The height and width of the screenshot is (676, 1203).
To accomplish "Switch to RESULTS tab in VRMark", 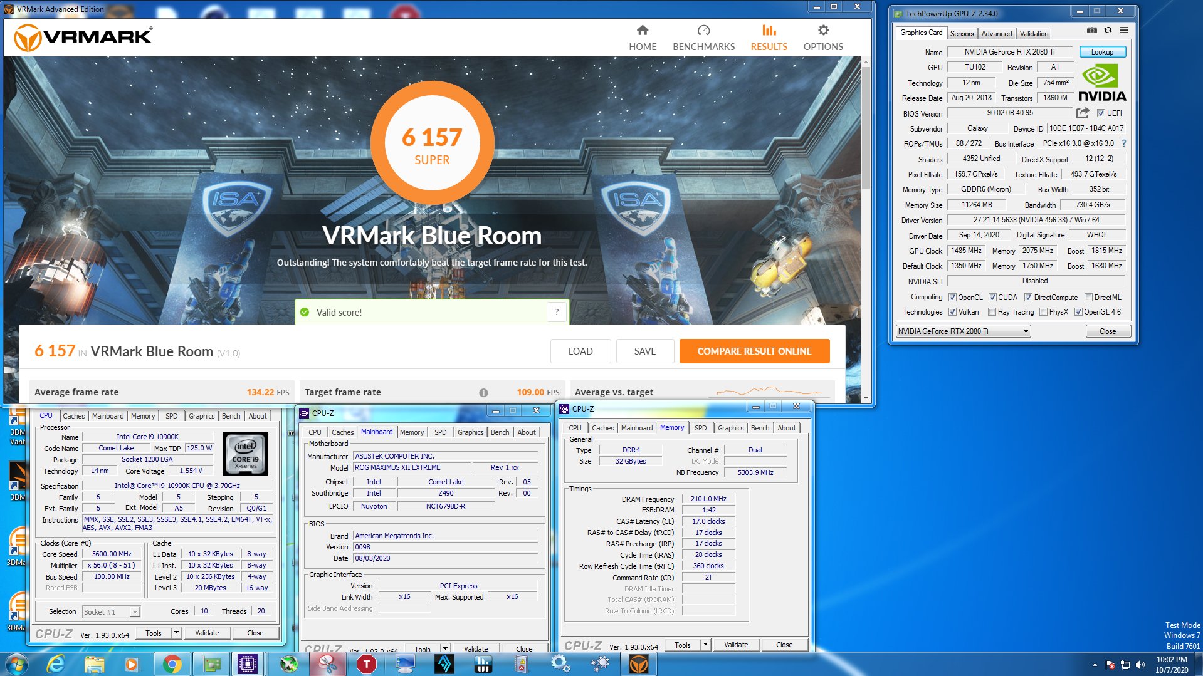I will click(x=769, y=38).
